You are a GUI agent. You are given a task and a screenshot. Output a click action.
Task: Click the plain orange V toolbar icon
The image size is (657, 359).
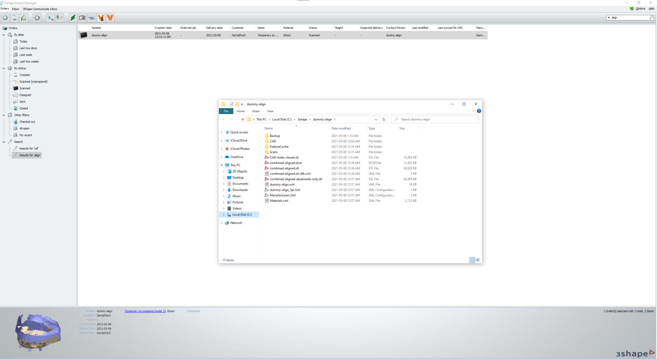(110, 18)
